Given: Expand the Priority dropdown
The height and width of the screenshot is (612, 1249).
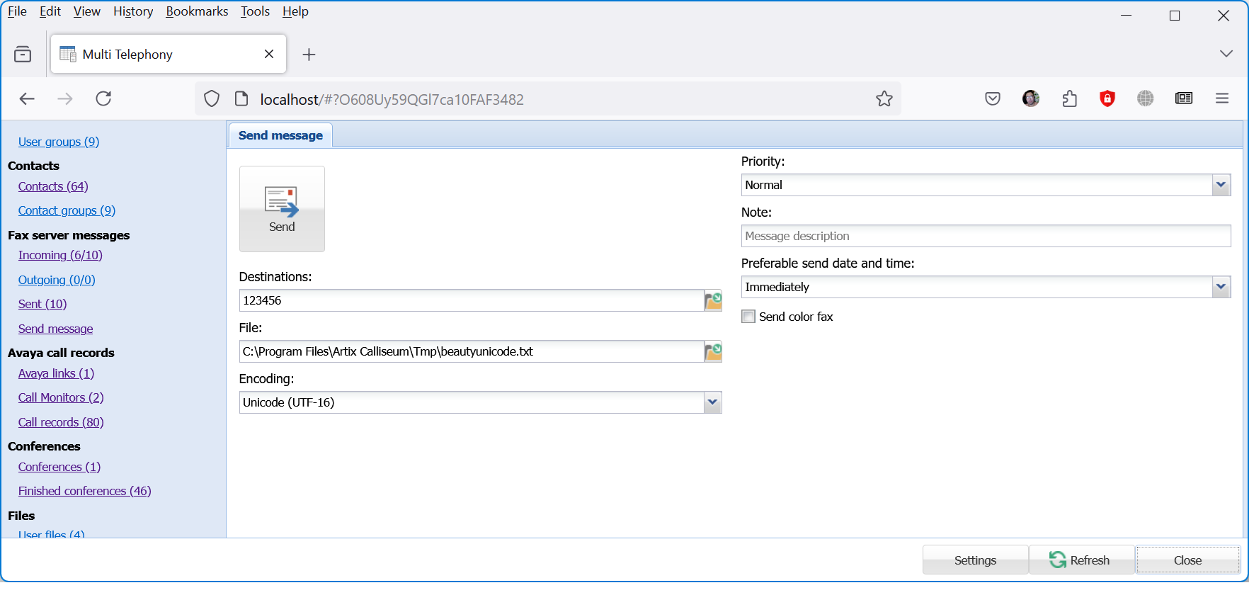Looking at the screenshot, I should coord(1221,185).
